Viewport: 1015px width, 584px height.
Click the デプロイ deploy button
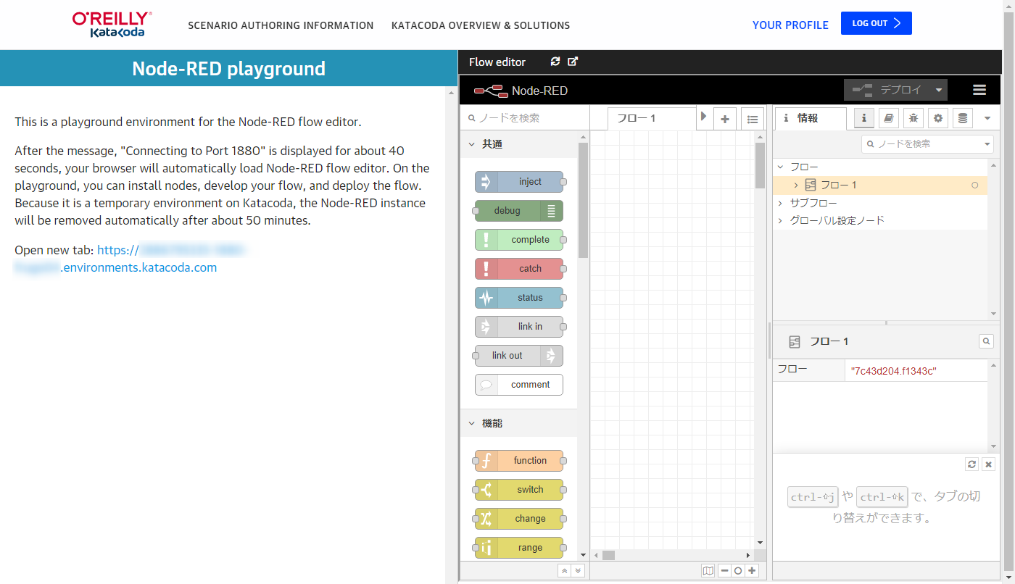click(887, 90)
